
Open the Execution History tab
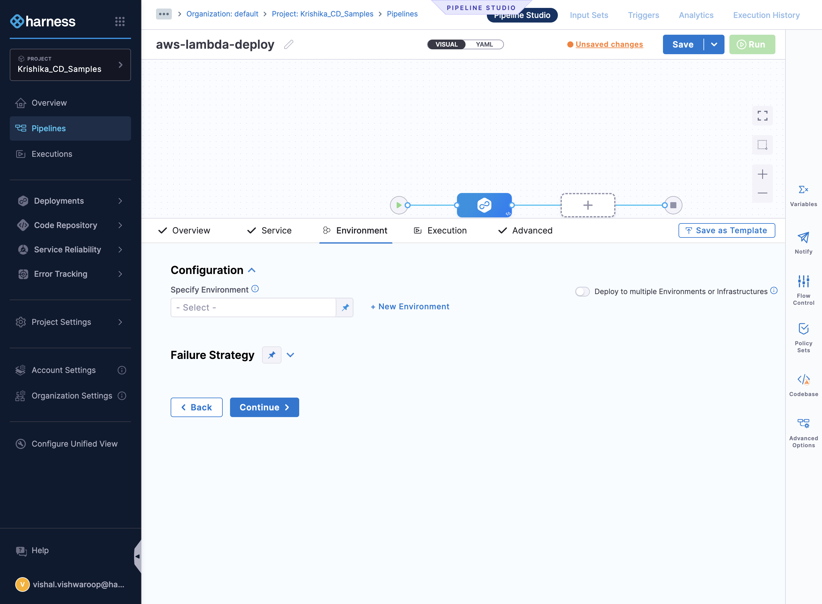tap(766, 15)
